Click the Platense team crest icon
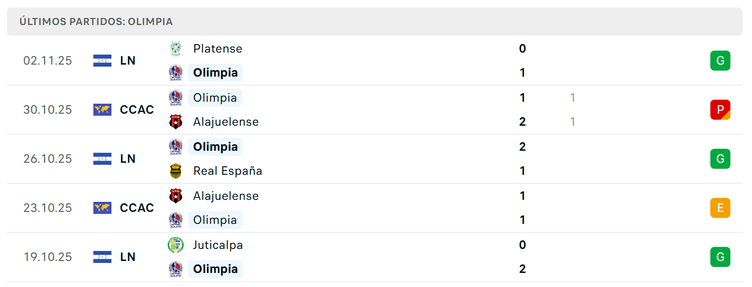The height and width of the screenshot is (287, 752). [x=176, y=49]
